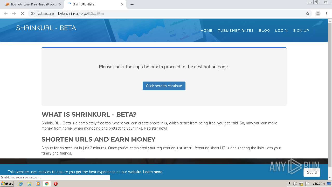Click the SHRINKURL - BETA logo

click(x=46, y=28)
